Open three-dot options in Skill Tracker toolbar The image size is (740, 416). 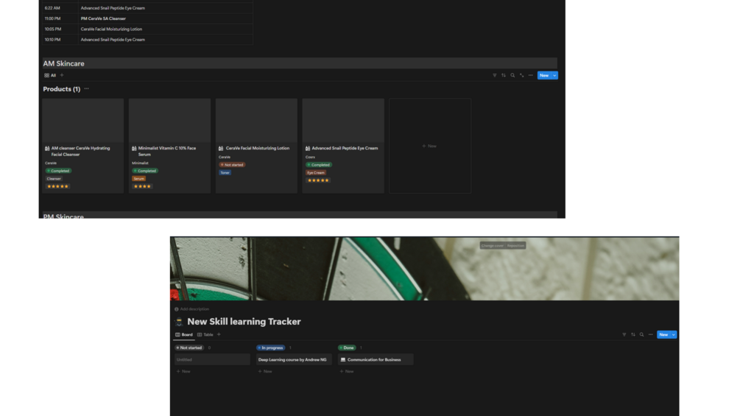[650, 334]
